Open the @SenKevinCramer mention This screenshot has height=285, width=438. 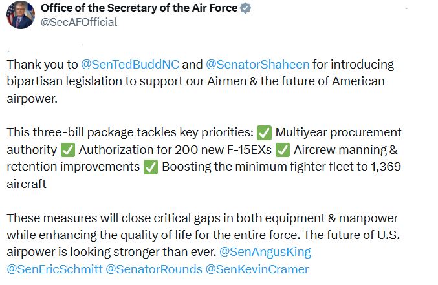pyautogui.click(x=256, y=268)
